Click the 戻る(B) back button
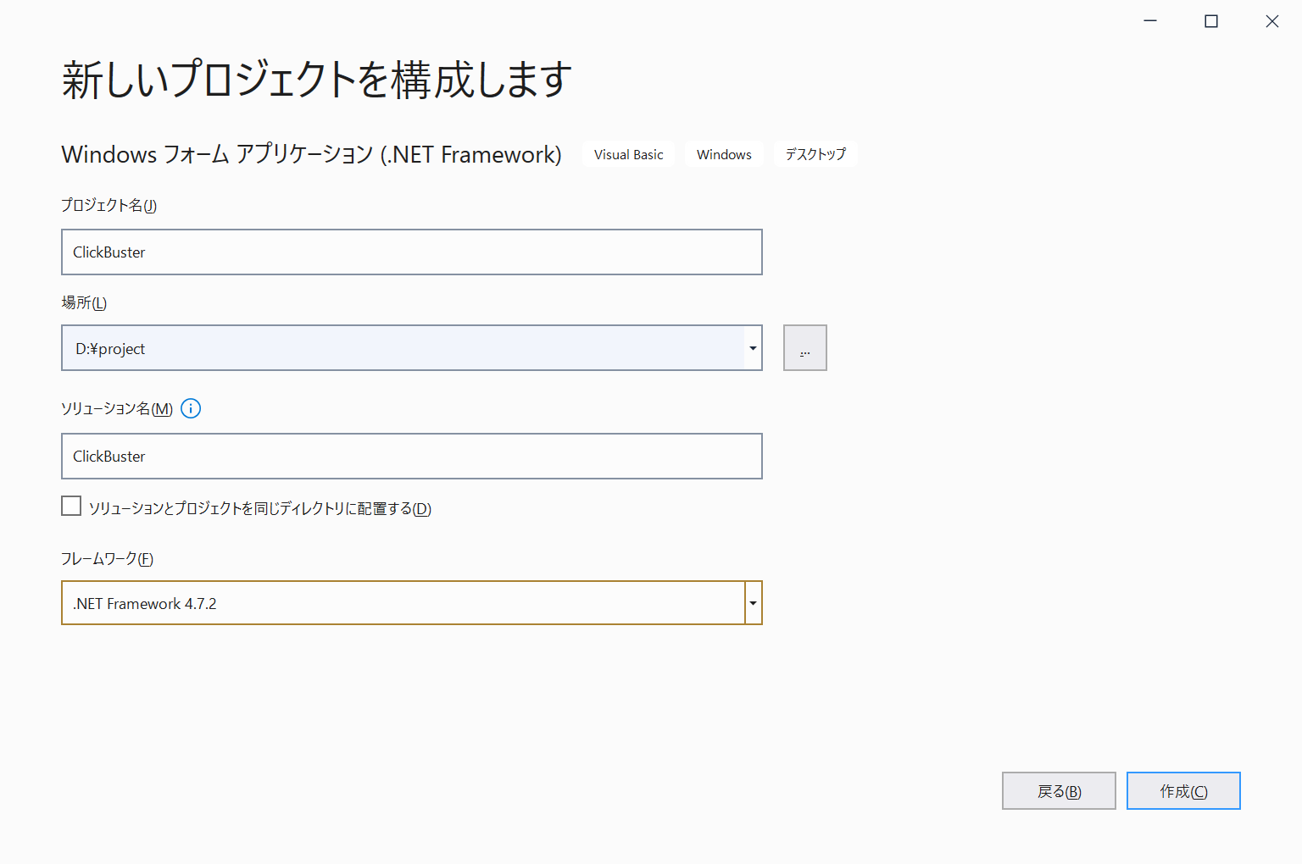The image size is (1302, 864). click(1059, 791)
